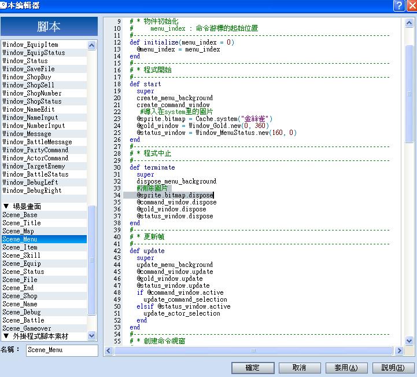This screenshot has width=417, height=377.
Task: Click code line 12 def initialize
Action: point(182,42)
